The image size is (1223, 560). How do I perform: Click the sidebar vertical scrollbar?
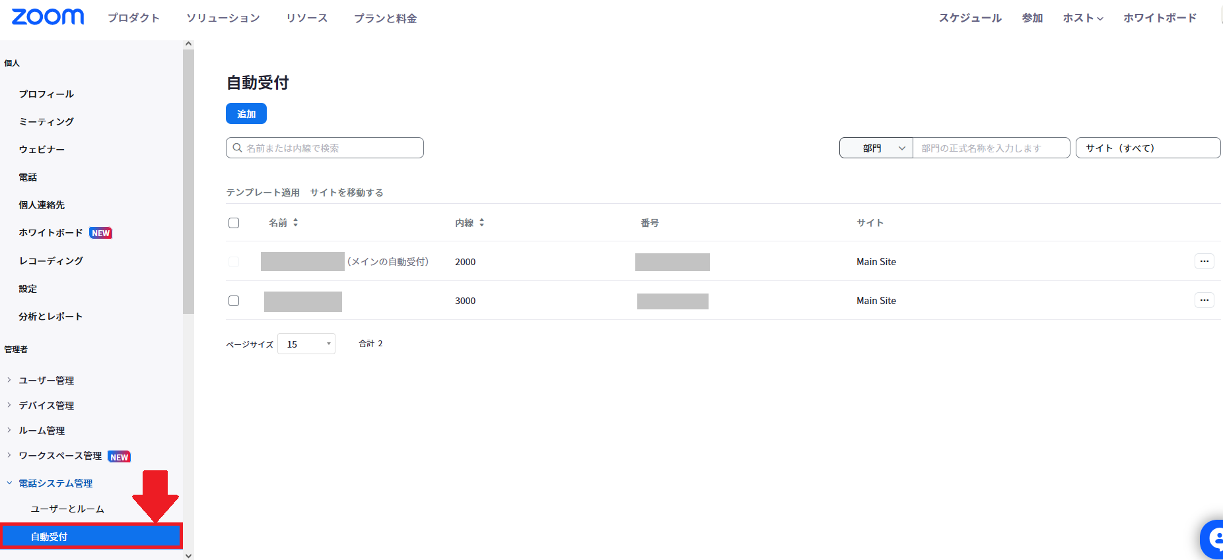coord(188,181)
